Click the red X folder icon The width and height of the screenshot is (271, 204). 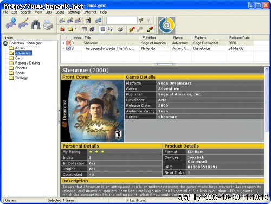62,29
